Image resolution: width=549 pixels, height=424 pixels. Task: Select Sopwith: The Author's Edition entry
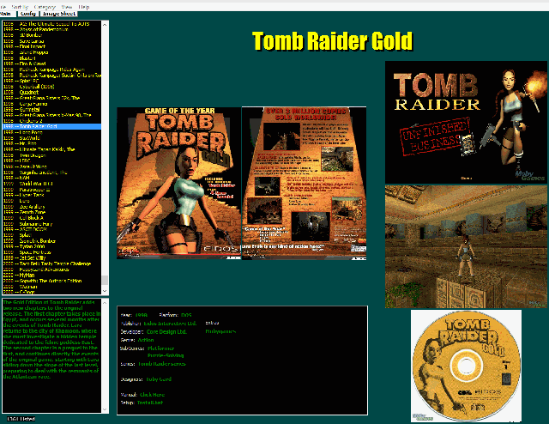pyautogui.click(x=51, y=281)
